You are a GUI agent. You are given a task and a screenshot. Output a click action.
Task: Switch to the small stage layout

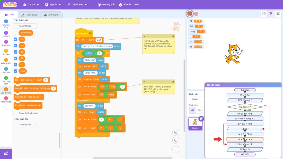264,14
